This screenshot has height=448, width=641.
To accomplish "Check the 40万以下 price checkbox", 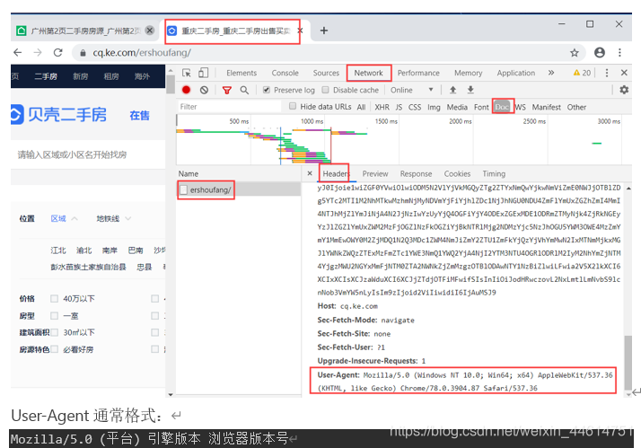I will click(54, 299).
